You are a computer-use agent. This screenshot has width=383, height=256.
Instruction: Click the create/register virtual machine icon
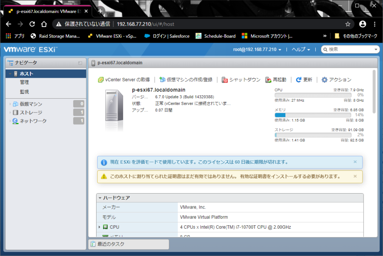162,80
